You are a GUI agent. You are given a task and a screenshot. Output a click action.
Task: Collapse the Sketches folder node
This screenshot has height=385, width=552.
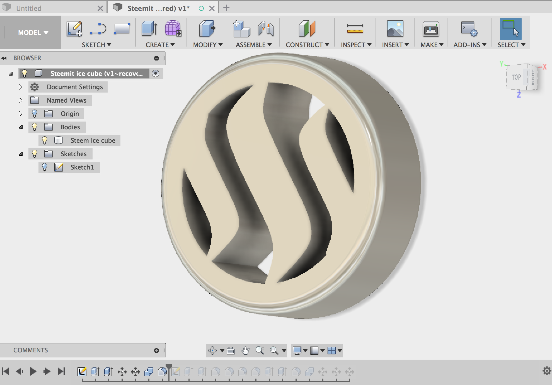tap(21, 154)
